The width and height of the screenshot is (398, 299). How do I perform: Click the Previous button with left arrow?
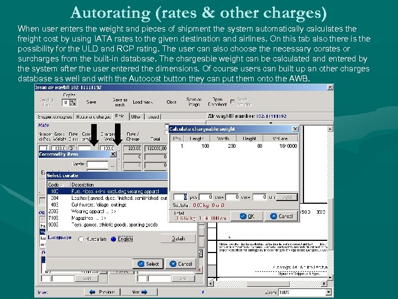102,292
